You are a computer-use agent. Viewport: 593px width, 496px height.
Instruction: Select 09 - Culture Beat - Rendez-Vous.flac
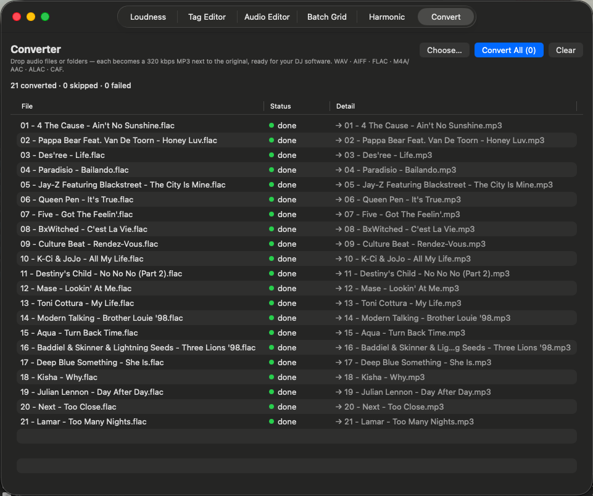[x=89, y=244]
